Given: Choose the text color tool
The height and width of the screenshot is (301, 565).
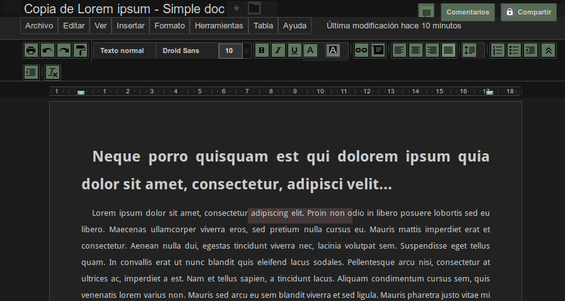Looking at the screenshot, I should (311, 50).
